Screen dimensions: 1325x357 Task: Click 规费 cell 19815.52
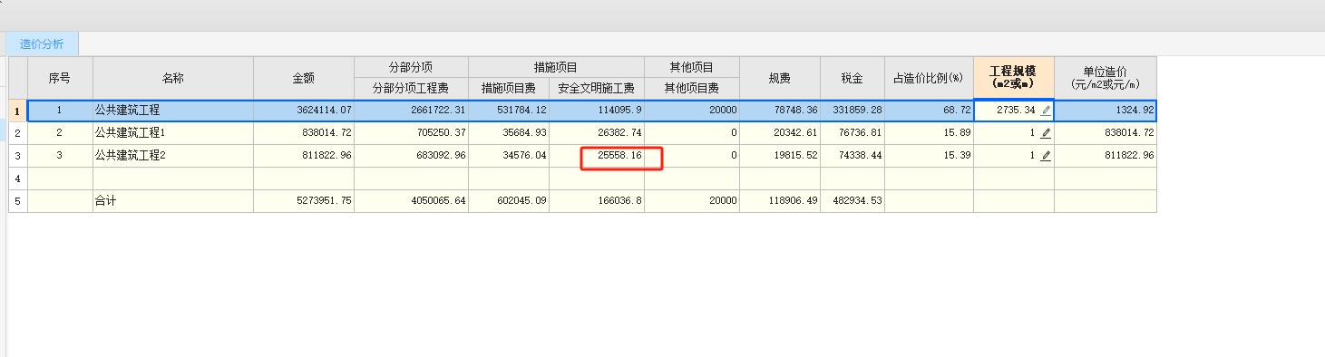780,156
